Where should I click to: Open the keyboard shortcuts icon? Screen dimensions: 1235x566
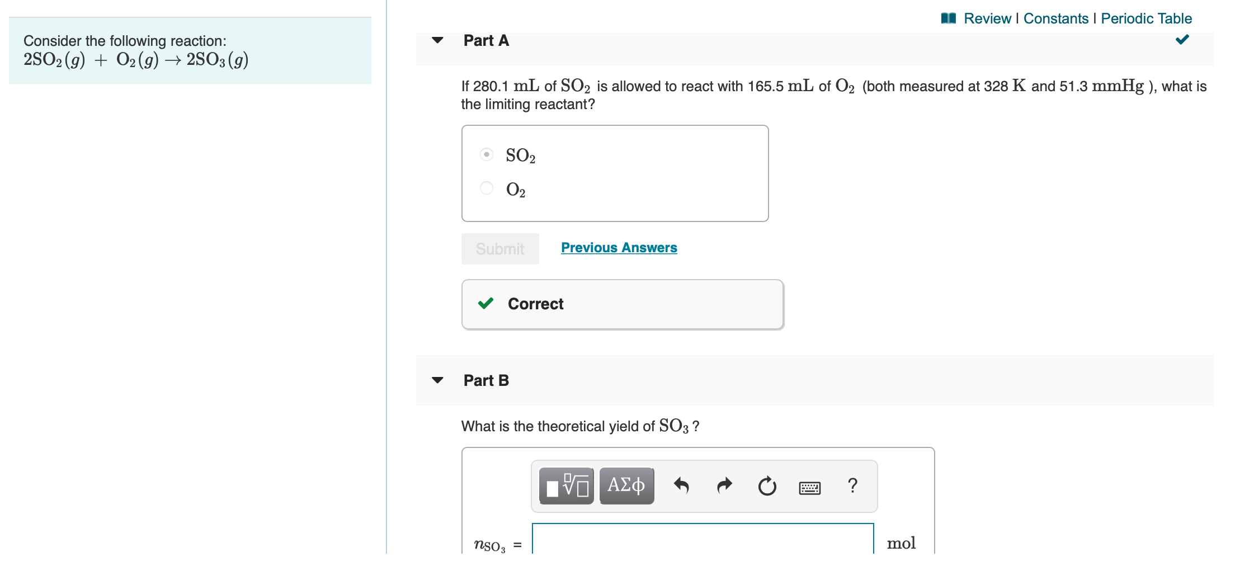[x=810, y=488]
